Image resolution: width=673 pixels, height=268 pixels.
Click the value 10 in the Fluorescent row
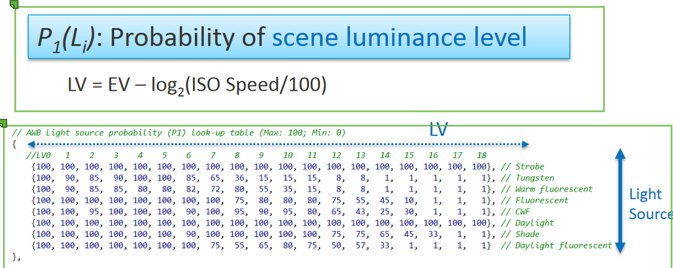(x=409, y=200)
